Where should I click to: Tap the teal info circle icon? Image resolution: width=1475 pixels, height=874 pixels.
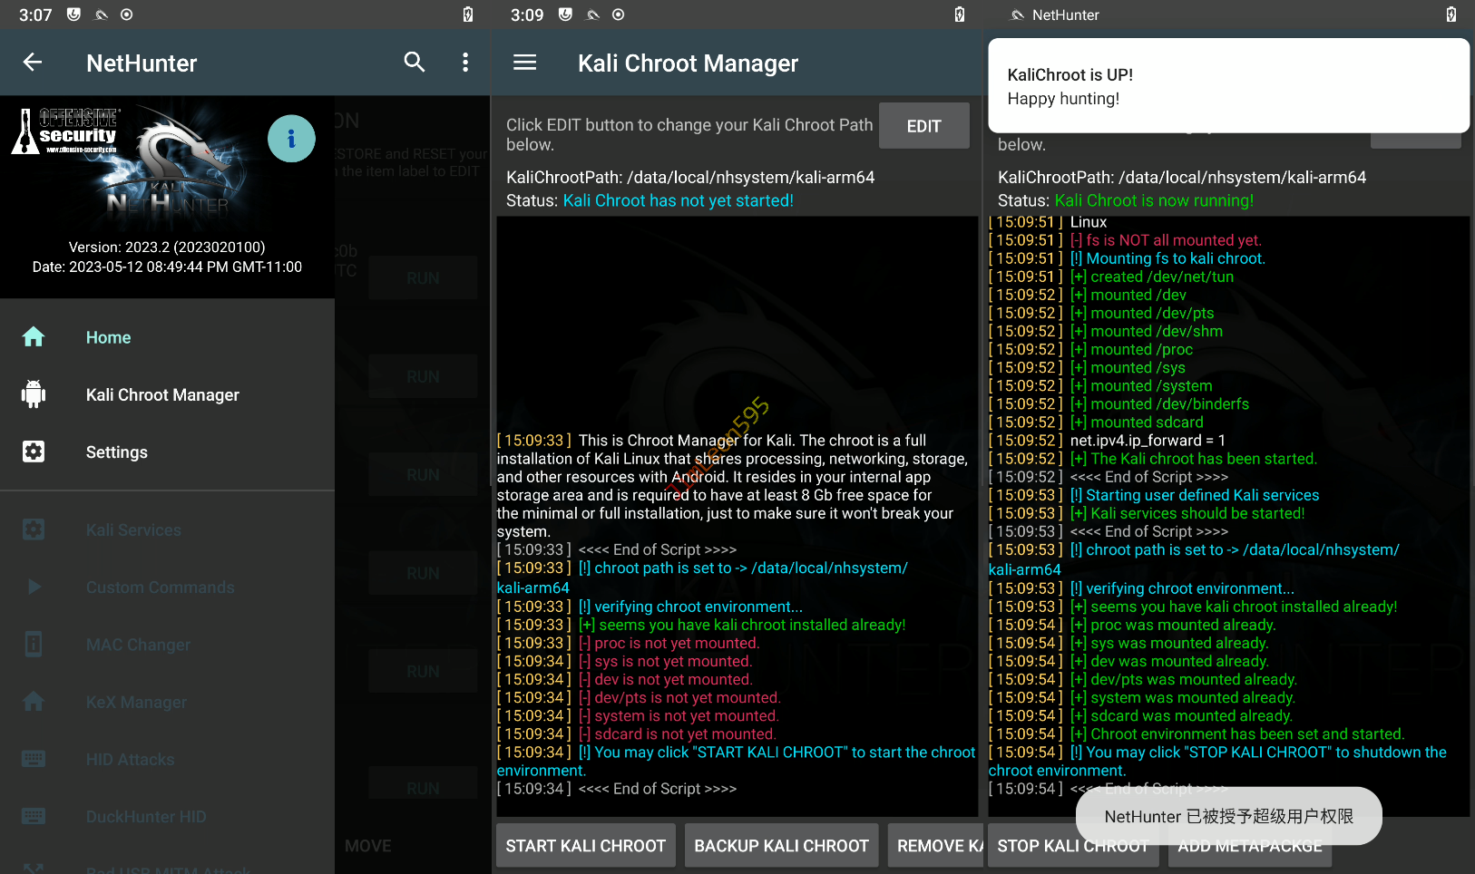(x=291, y=139)
